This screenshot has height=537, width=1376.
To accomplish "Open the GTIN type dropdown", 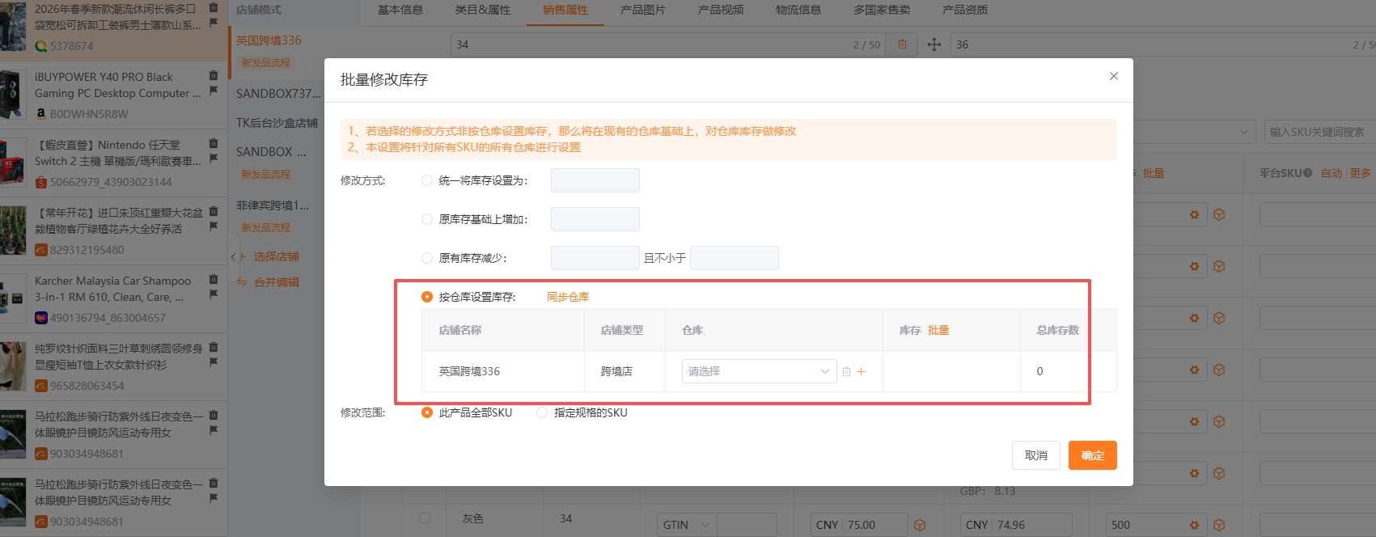I will click(686, 525).
